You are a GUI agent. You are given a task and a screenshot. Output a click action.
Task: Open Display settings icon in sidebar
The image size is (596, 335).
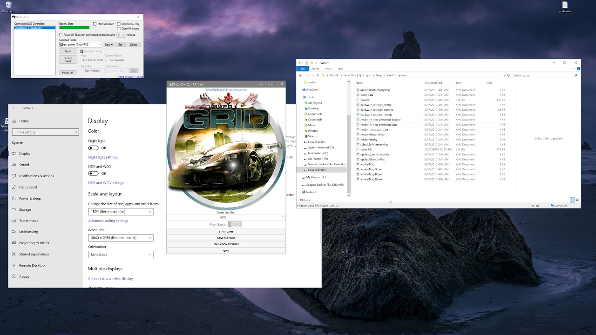(x=14, y=154)
